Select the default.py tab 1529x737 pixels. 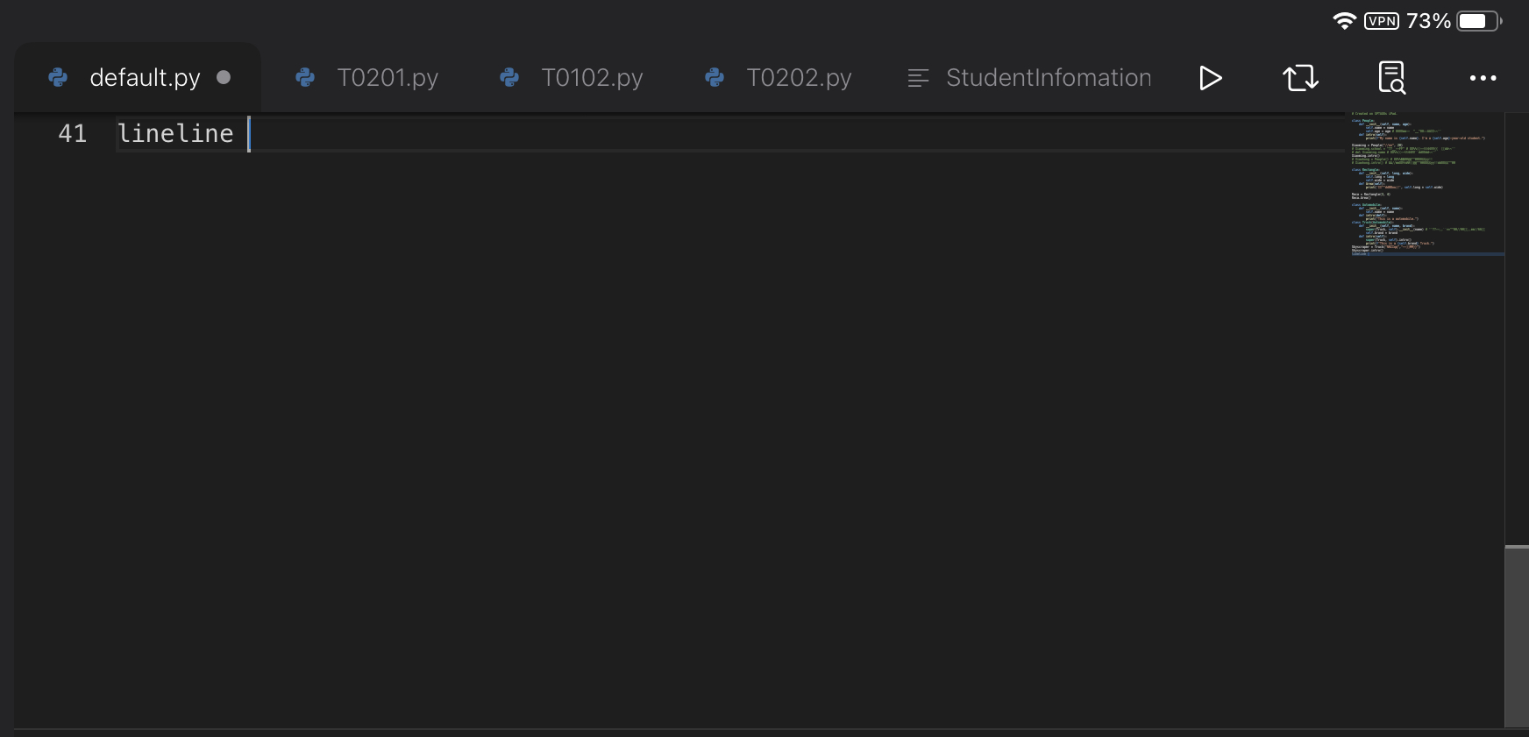point(145,77)
